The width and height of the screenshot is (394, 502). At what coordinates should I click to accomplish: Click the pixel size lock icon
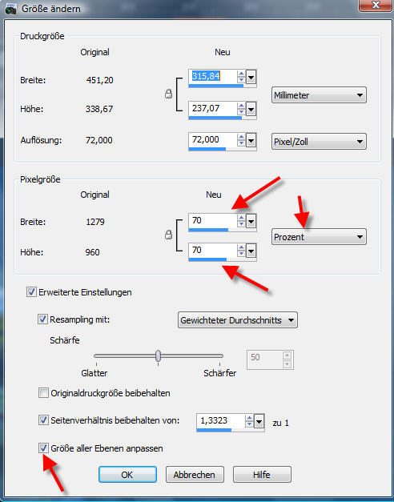click(x=168, y=235)
